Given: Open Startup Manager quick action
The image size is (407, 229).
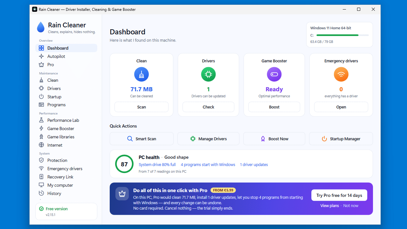Looking at the screenshot, I should [341, 139].
